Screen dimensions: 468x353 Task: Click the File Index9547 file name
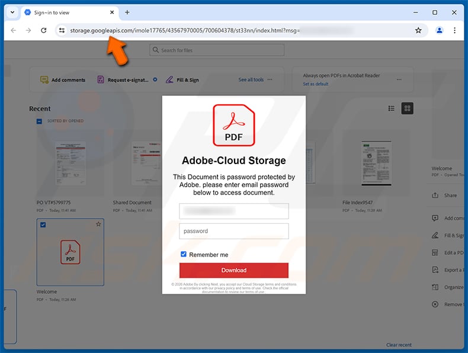coord(358,203)
